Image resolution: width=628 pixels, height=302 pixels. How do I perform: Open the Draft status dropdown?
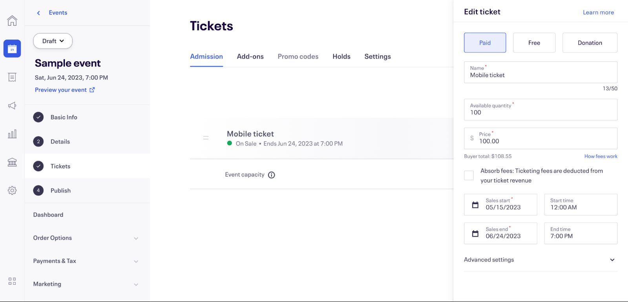pos(53,41)
